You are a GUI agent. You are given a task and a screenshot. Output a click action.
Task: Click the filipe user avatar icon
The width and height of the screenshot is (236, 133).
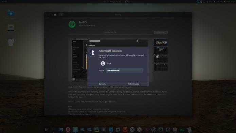tap(103, 63)
